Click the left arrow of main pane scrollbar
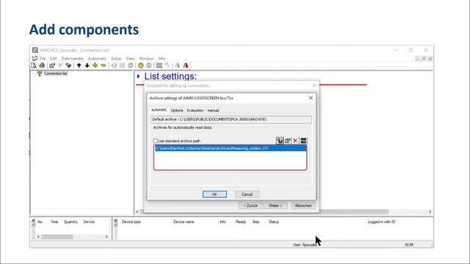The width and height of the screenshot is (470, 264). click(x=137, y=212)
